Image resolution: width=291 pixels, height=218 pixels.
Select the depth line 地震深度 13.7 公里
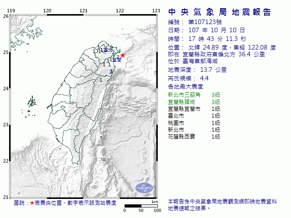(197, 70)
